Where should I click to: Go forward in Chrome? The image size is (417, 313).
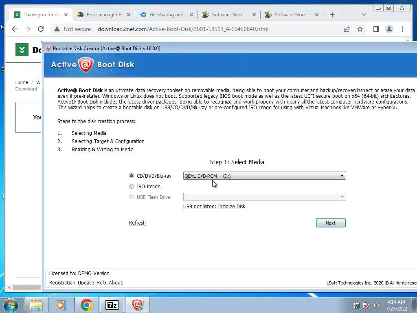(28, 29)
